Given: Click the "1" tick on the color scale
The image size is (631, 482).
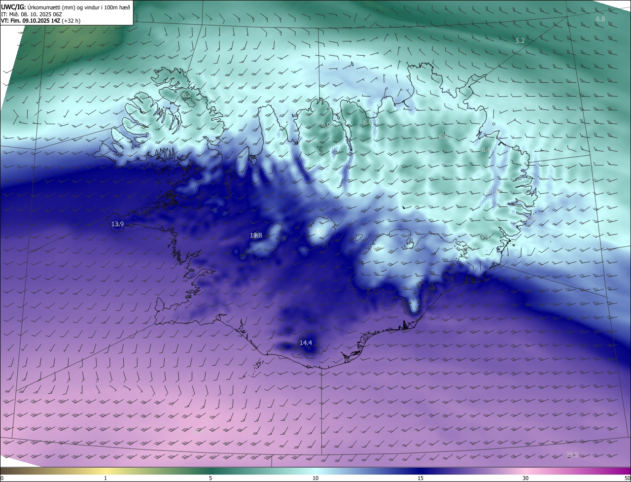Looking at the screenshot, I should click(105, 478).
